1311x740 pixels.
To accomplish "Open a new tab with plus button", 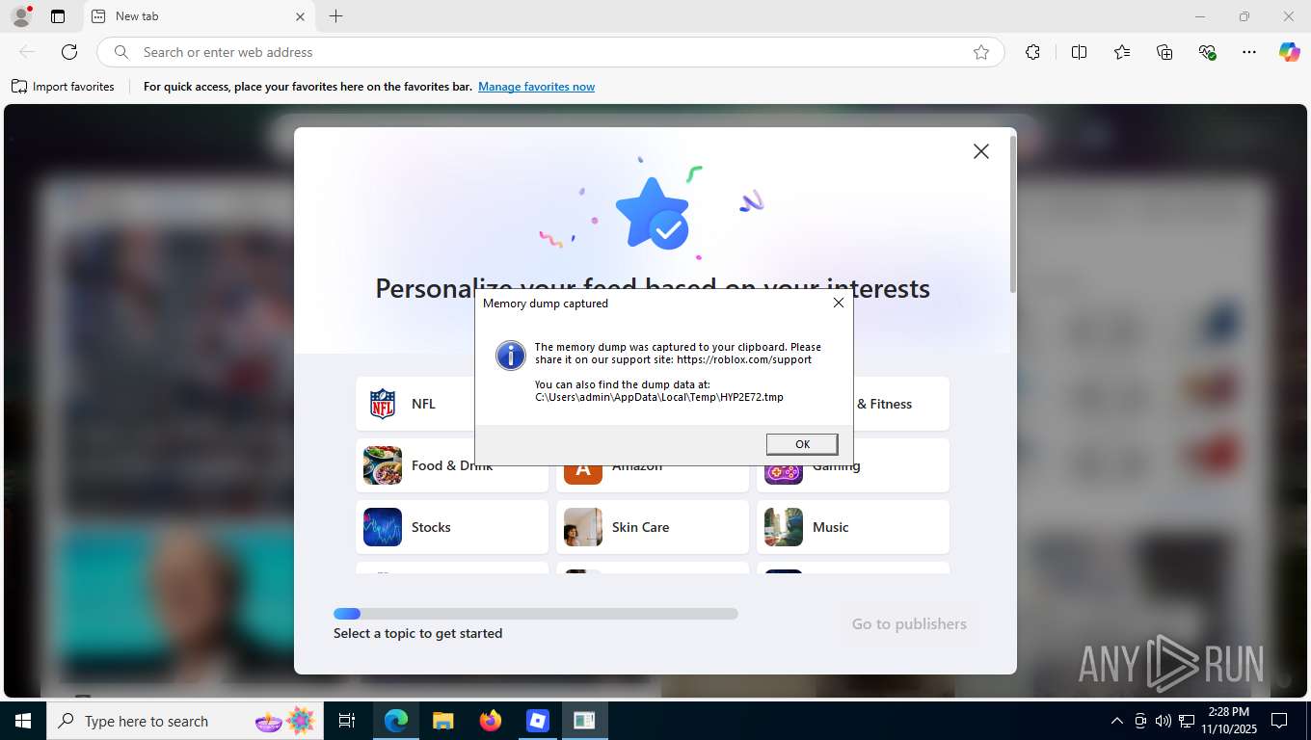I will [335, 16].
